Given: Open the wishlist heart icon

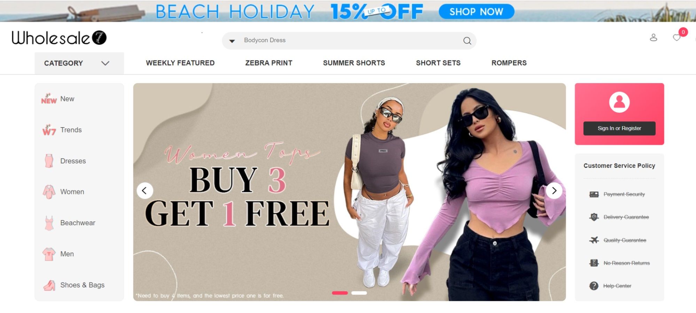Looking at the screenshot, I should pyautogui.click(x=677, y=38).
